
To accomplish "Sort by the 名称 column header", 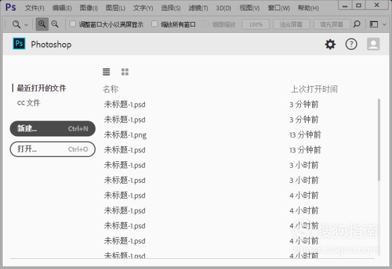I will [x=110, y=89].
